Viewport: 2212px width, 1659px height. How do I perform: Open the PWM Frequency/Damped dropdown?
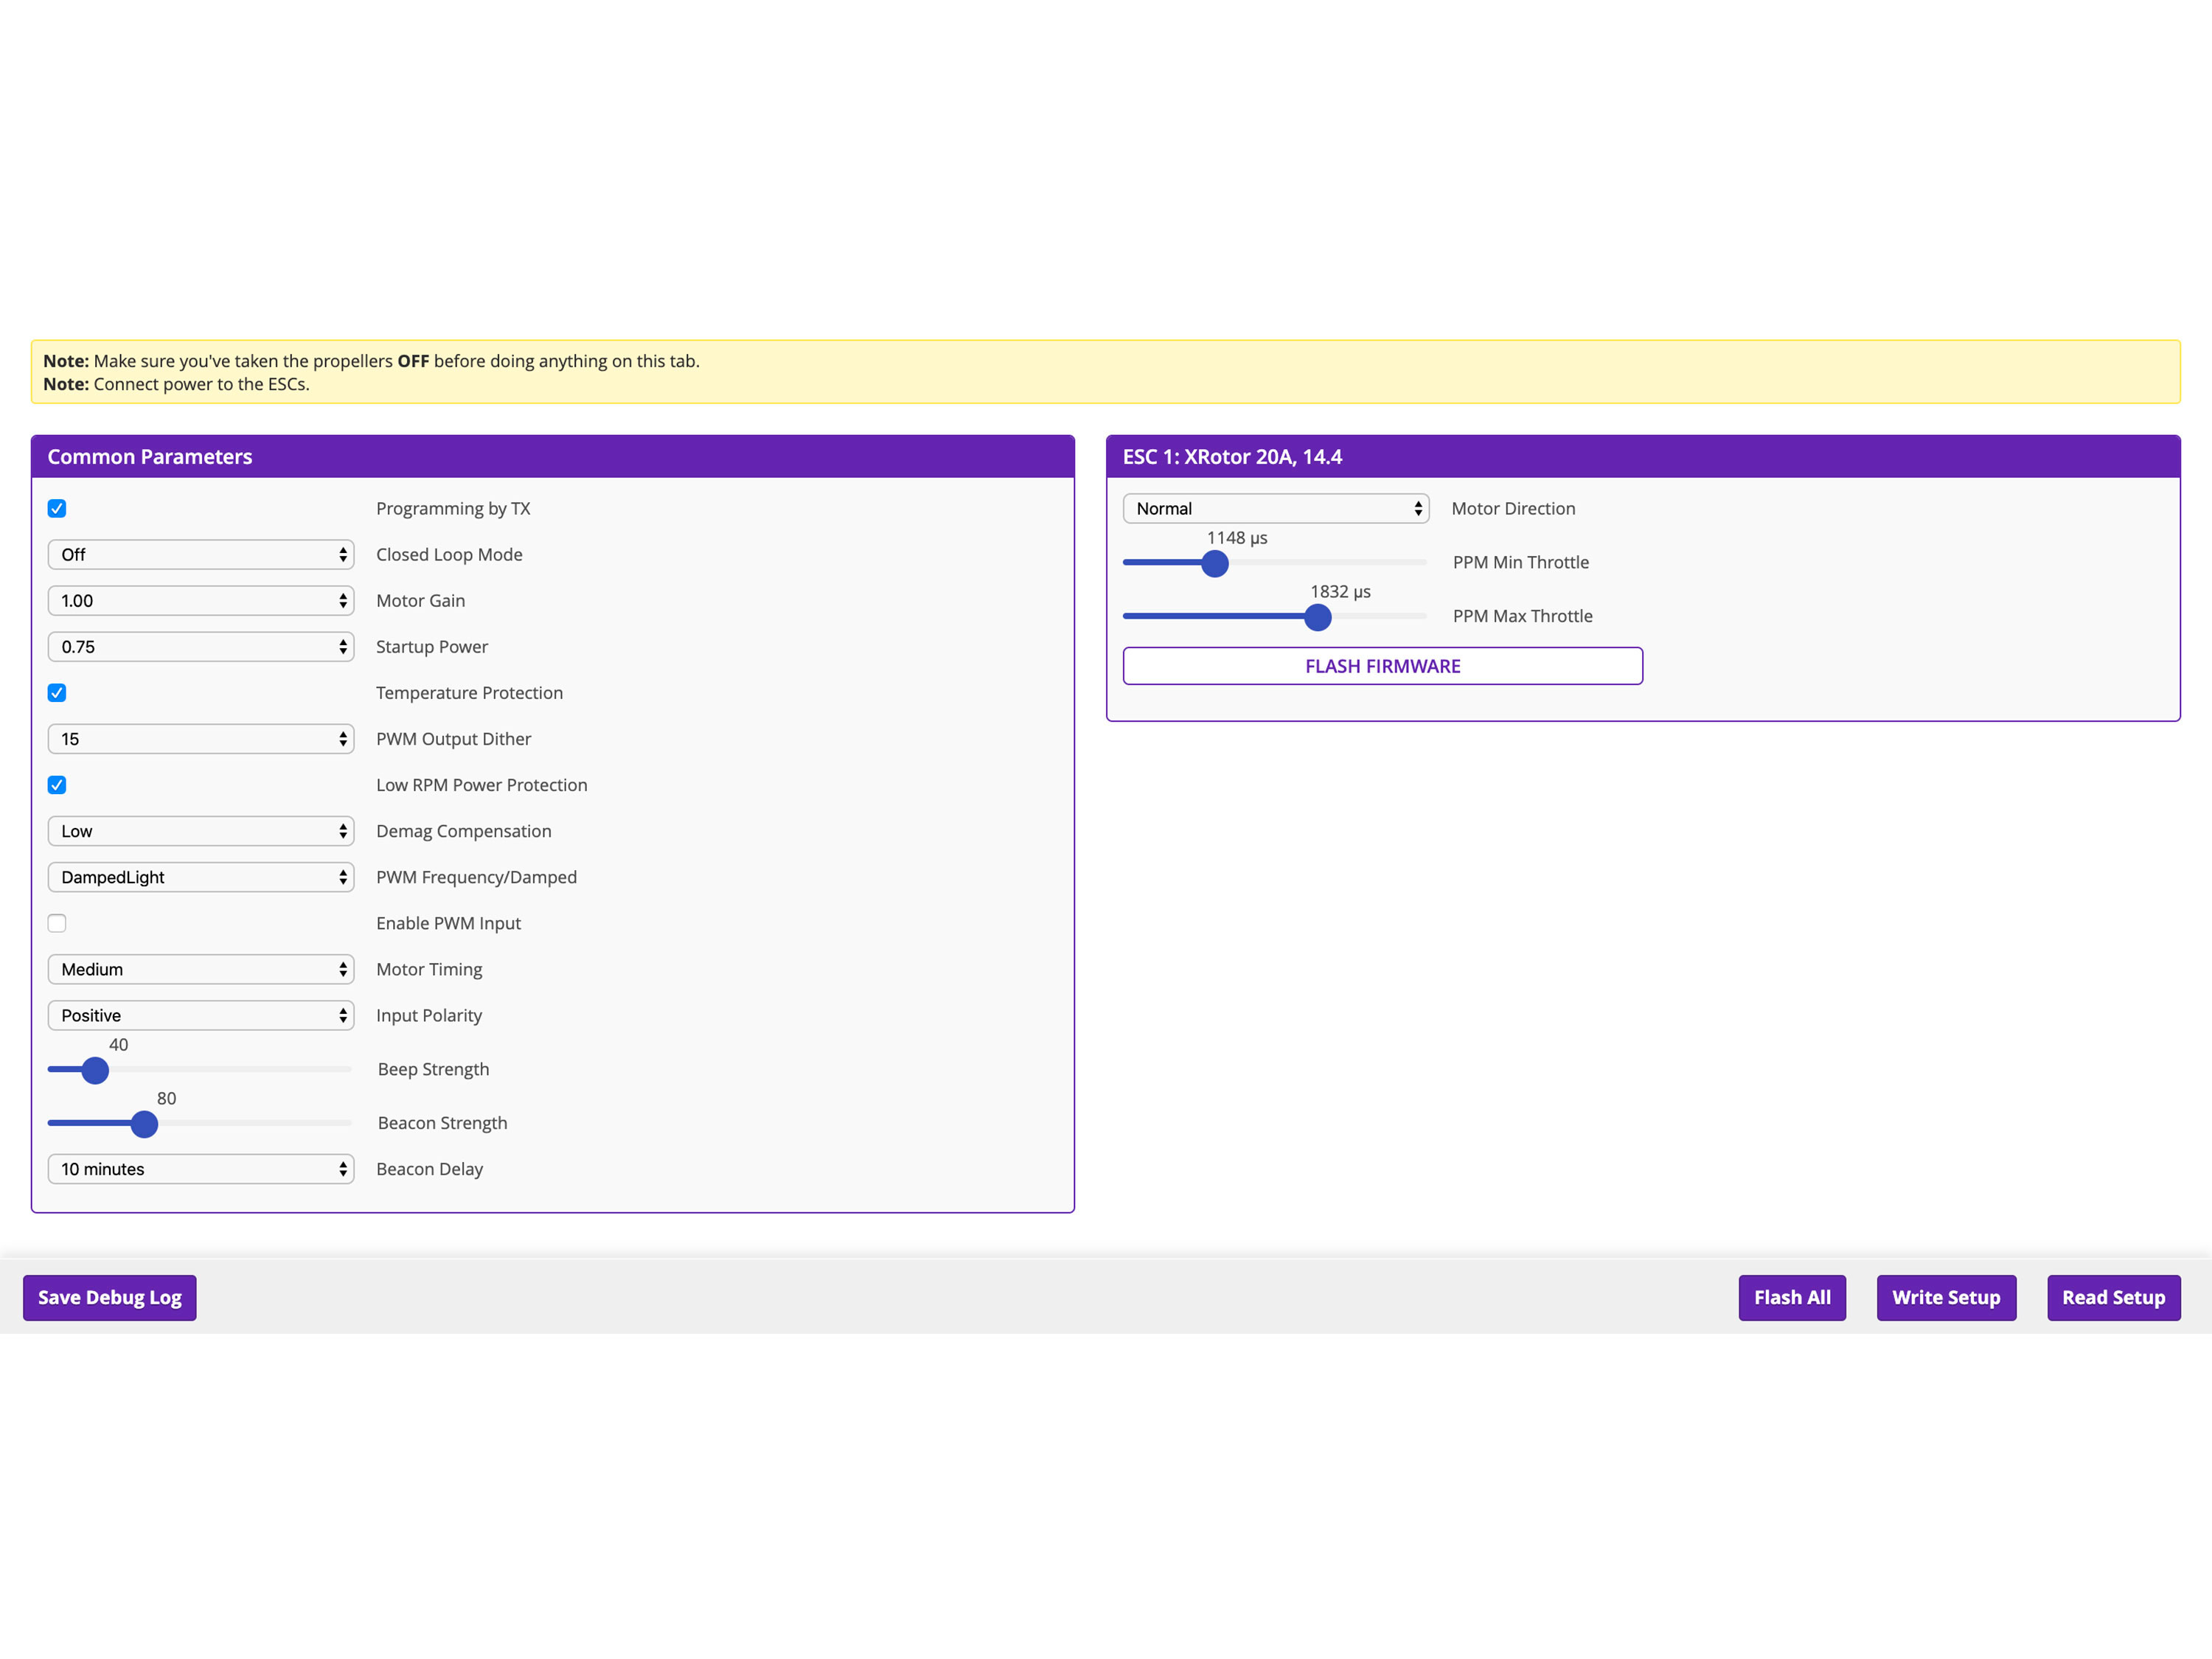200,877
